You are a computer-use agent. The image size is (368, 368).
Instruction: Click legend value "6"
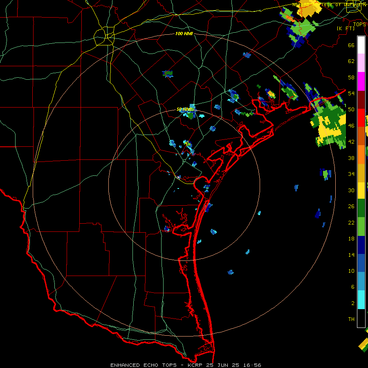point(352,287)
